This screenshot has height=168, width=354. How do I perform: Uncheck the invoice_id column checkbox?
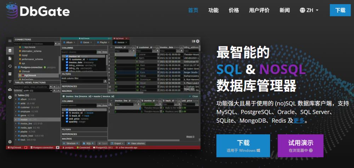pyautogui.click(x=67, y=56)
